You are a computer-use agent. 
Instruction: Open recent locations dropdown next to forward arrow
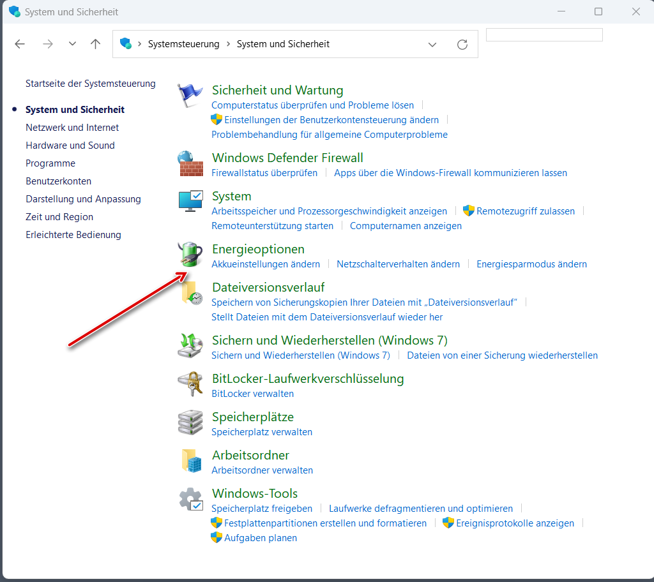tap(72, 43)
